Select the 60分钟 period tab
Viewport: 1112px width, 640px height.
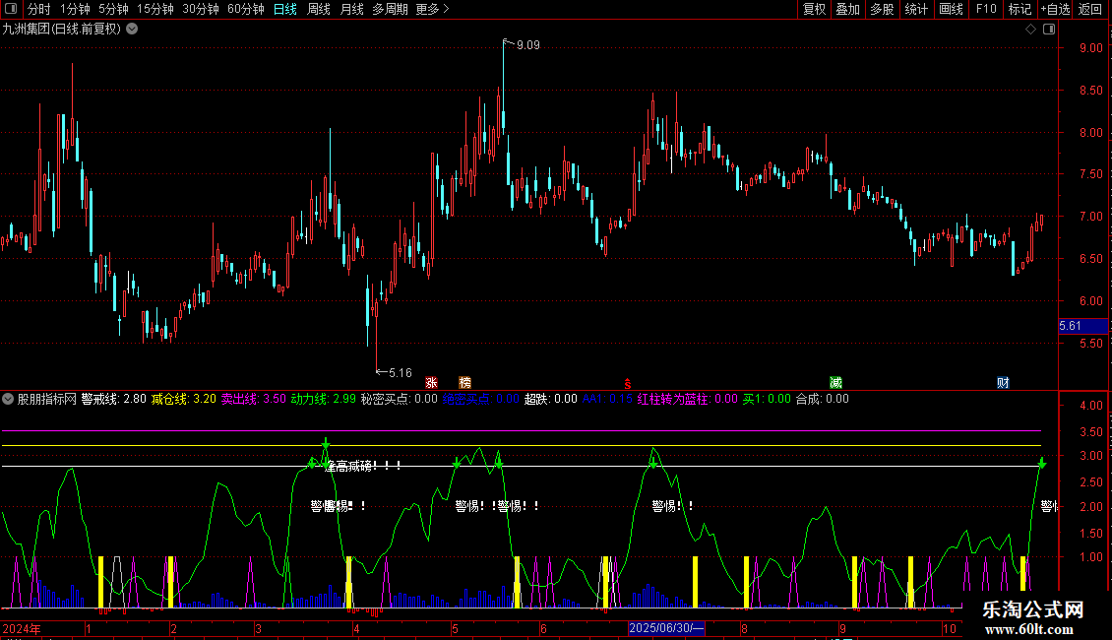pos(246,10)
